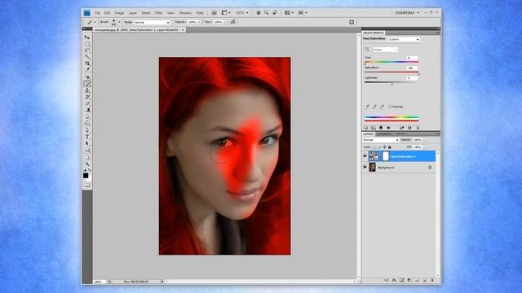Viewport: 522px width, 293px height.
Task: Open the Image menu
Action: point(119,13)
